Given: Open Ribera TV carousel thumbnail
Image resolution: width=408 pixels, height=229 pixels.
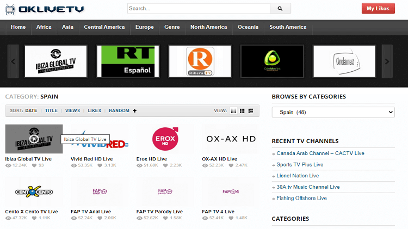Looking at the screenshot, I should click(x=200, y=61).
